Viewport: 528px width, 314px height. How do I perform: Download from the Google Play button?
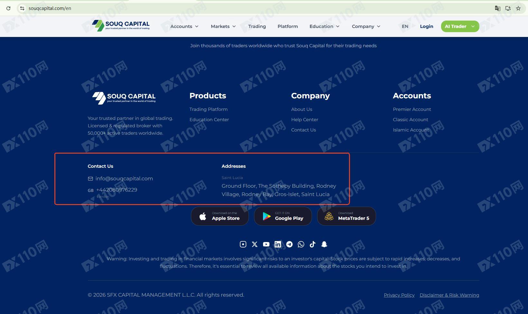283,216
